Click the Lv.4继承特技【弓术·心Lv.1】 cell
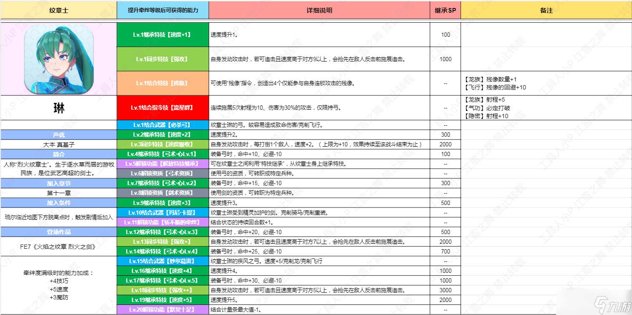This screenshot has width=632, height=315. [x=163, y=154]
